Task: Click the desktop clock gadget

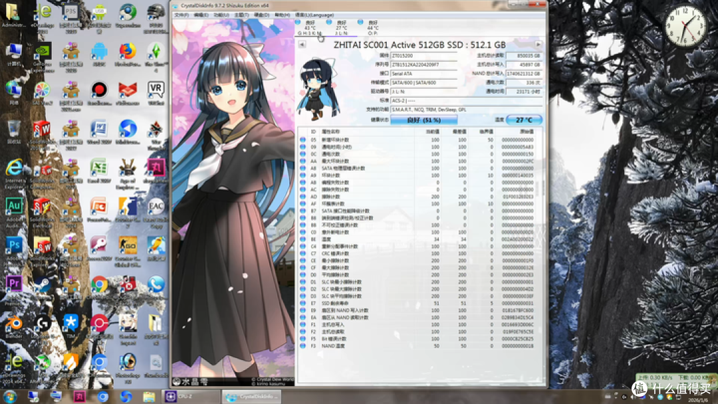Action: pos(685,26)
